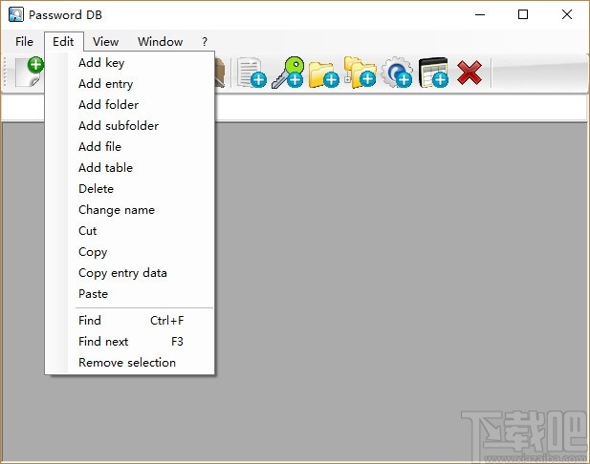
Task: Choose Add table menu item
Action: coord(130,168)
